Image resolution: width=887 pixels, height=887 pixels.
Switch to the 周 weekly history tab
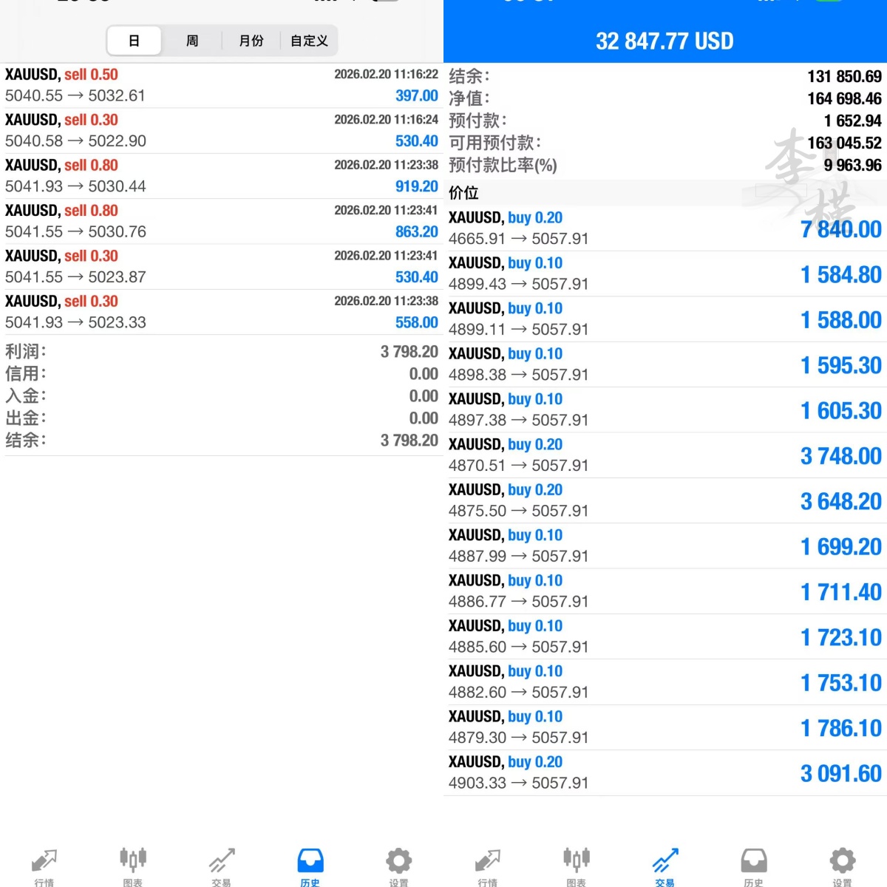coord(191,41)
